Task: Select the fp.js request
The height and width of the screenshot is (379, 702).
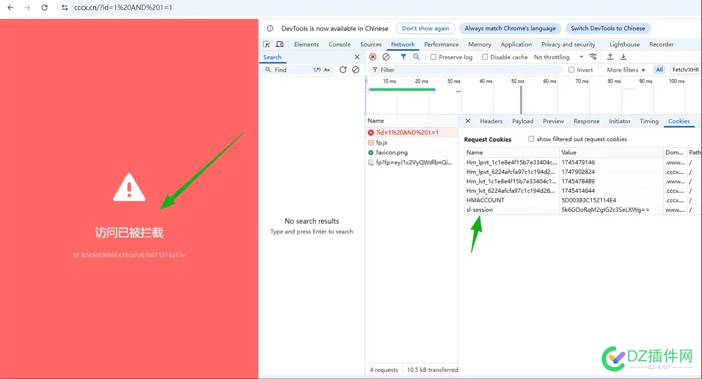Action: coord(412,143)
